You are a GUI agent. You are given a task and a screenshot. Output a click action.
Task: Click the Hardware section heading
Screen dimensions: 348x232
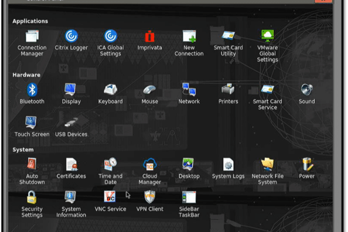pyautogui.click(x=26, y=75)
